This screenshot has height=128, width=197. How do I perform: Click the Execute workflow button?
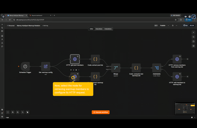(x=101, y=112)
